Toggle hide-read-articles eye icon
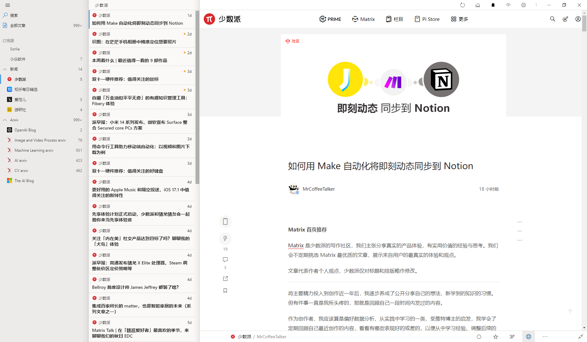This screenshot has width=587, height=342. click(x=508, y=5)
